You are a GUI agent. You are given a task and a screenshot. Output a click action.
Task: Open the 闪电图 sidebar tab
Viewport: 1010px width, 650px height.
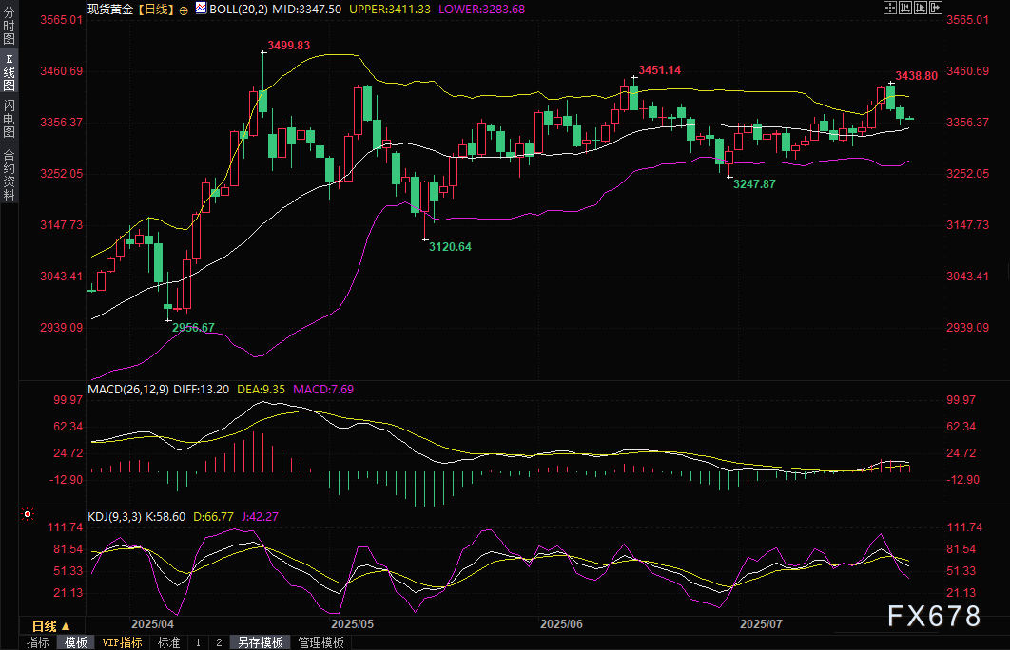pyautogui.click(x=10, y=119)
